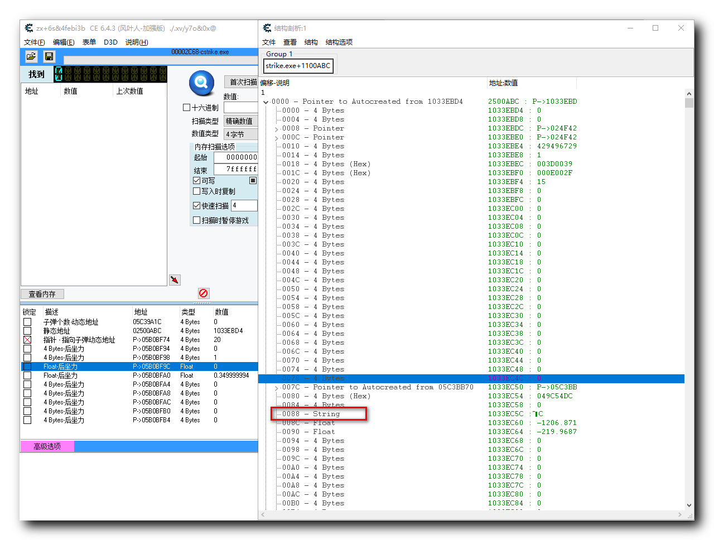Click the strike.exe+1100ABC address field
The width and height of the screenshot is (714, 540).
tap(298, 66)
